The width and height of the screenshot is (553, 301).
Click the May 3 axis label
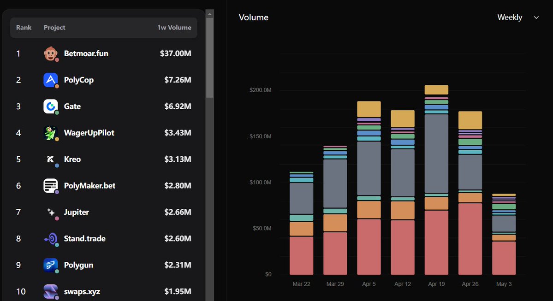(x=504, y=284)
